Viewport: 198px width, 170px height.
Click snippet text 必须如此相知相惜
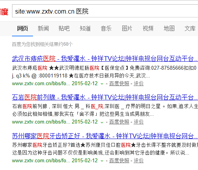(x=33, y=114)
